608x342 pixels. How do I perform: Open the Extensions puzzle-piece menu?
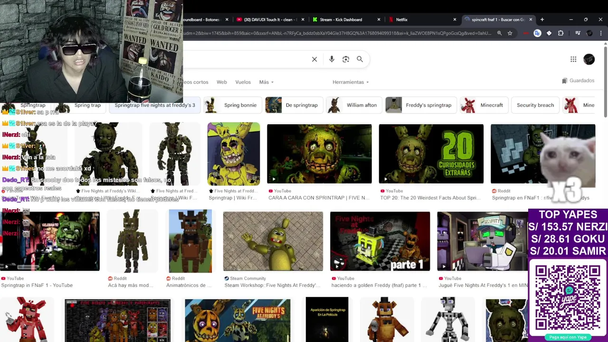(x=560, y=33)
